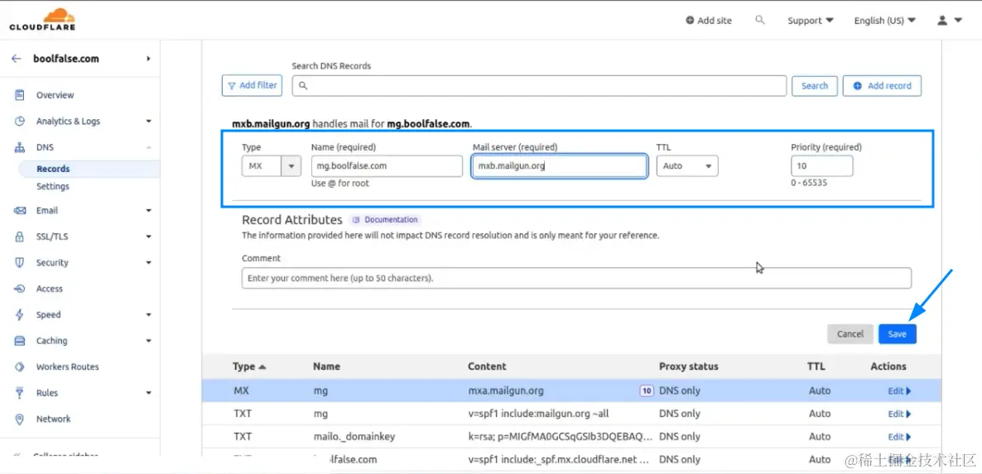Click the Name field with mg.boolfalse.com
The width and height of the screenshot is (982, 474).
coord(387,166)
